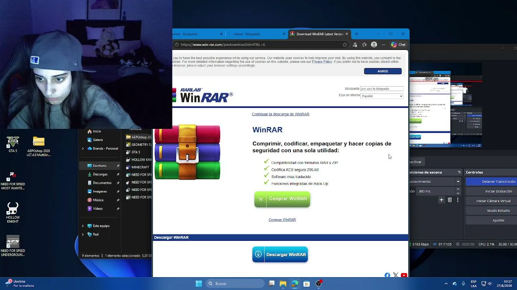Launch the Hollow Knight desktop shortcut
This screenshot has height=290, width=517.
pyautogui.click(x=13, y=213)
